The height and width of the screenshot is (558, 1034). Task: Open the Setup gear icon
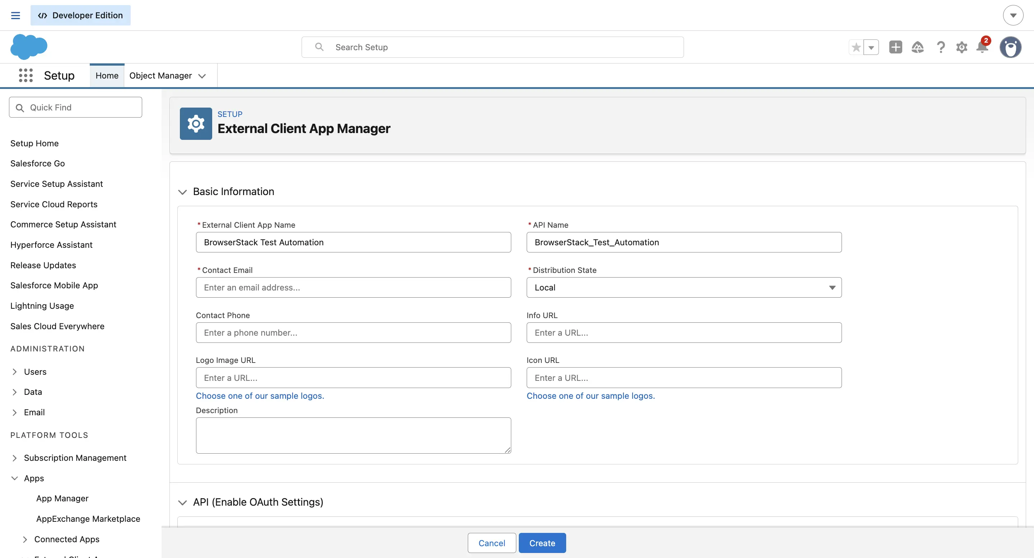[x=961, y=47]
